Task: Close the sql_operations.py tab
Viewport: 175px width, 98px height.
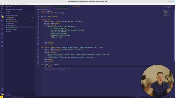Action: pos(68,7)
